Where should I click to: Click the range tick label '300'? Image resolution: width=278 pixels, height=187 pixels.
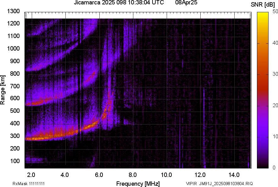[15, 136]
